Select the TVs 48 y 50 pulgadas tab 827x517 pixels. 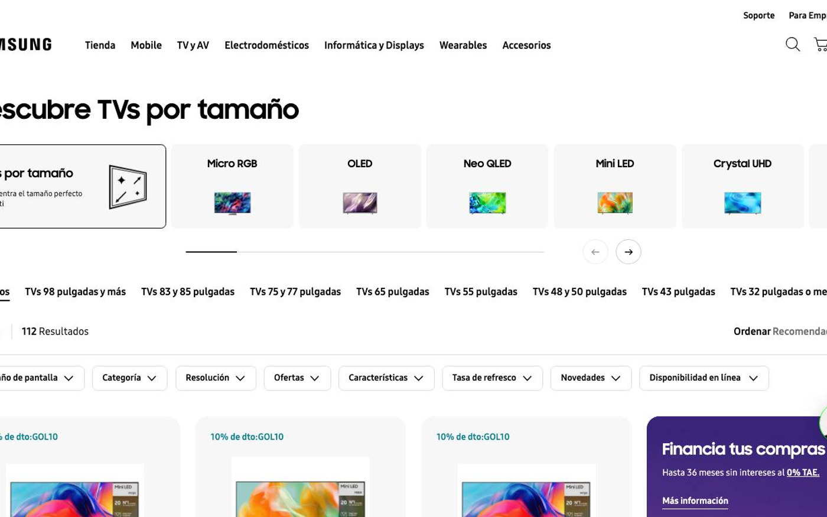(579, 292)
